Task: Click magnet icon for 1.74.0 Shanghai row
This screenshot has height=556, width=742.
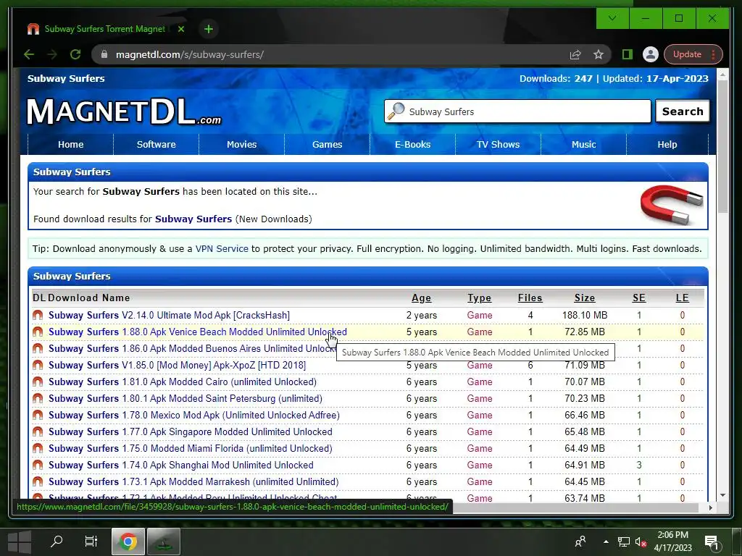Action: (x=38, y=465)
